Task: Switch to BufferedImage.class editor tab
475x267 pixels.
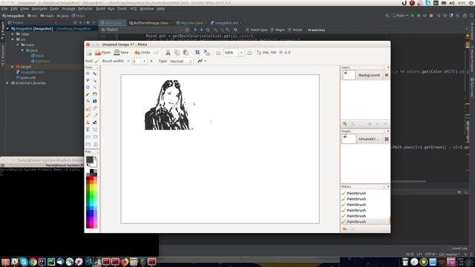Action: [150, 23]
